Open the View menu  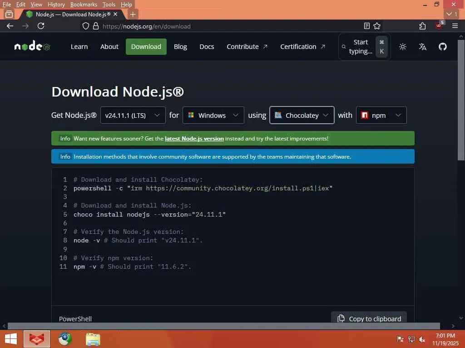[36, 5]
